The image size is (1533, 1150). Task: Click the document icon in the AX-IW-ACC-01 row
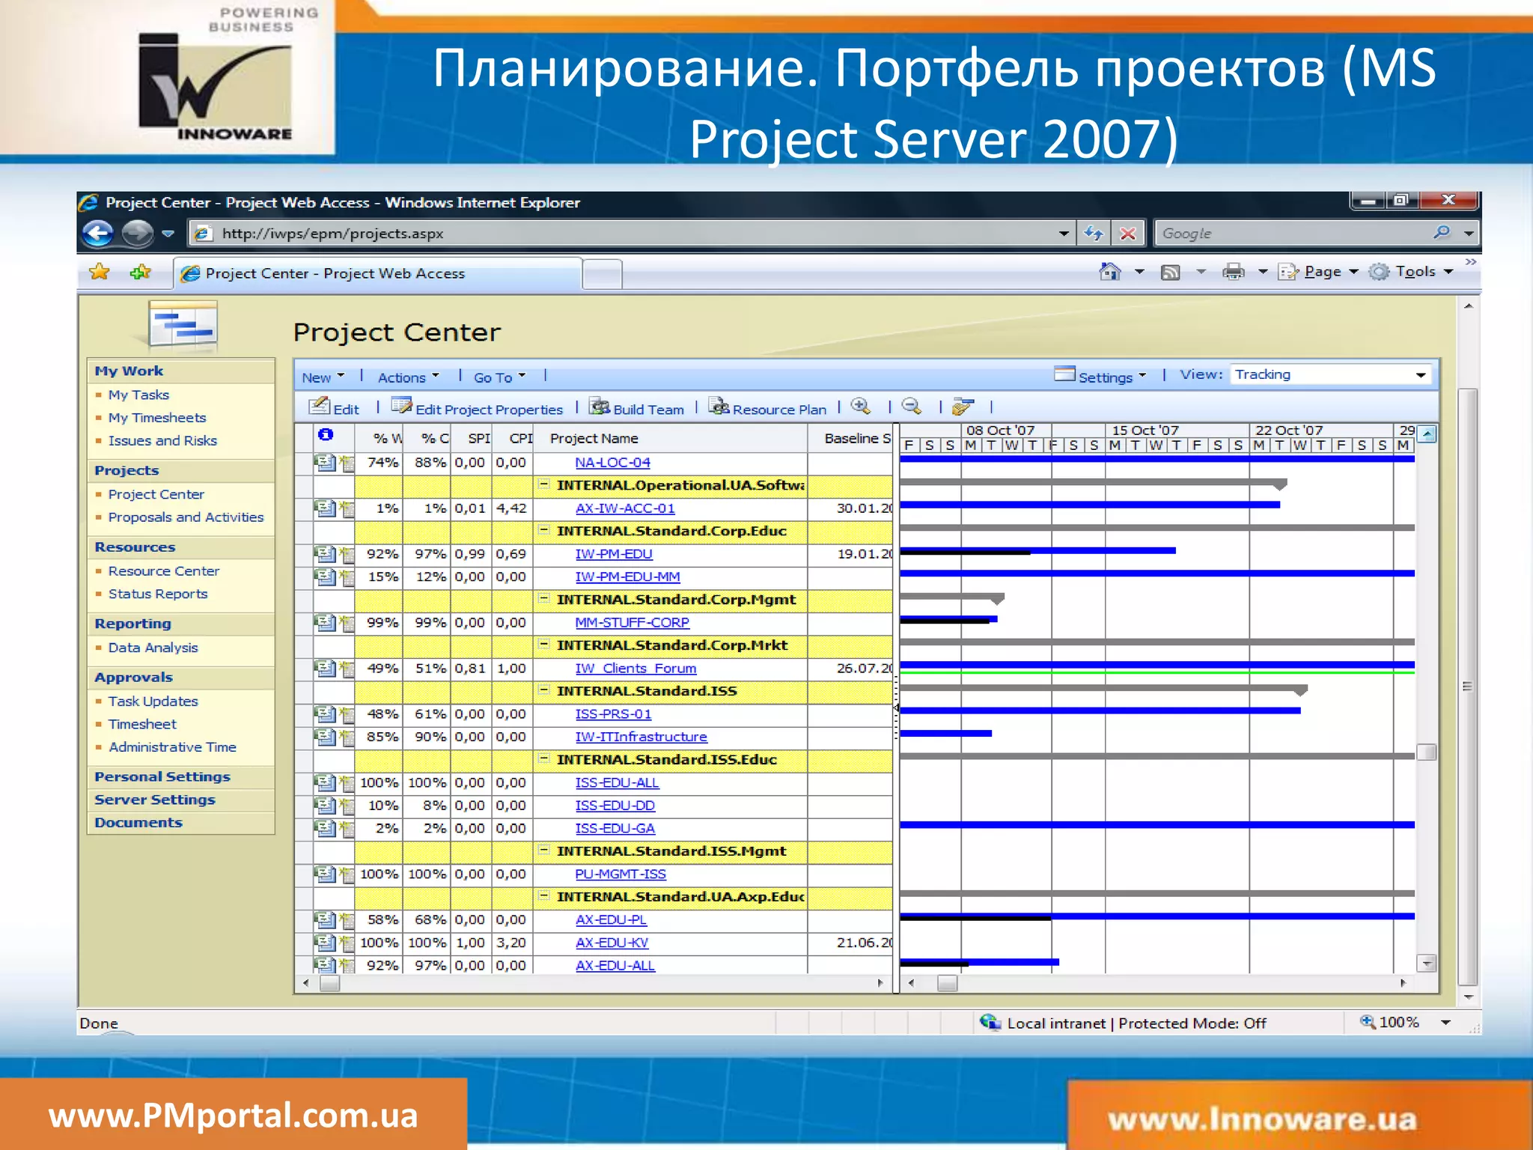(x=325, y=508)
